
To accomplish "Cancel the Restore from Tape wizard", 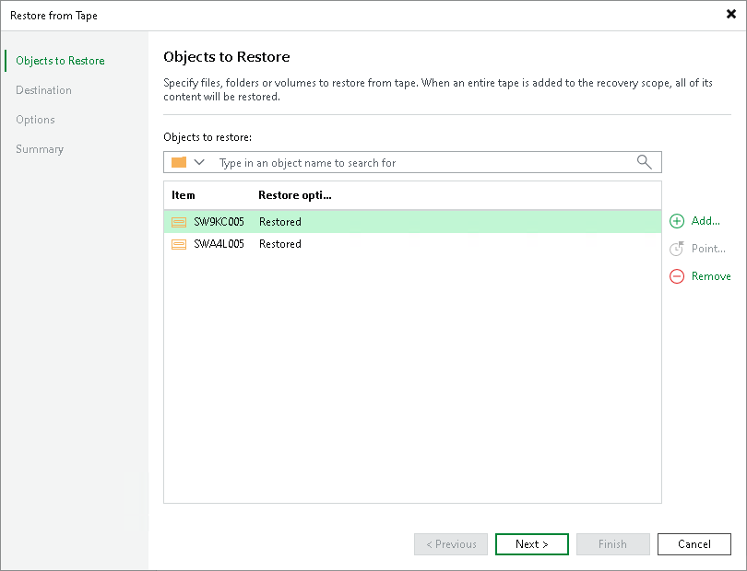I will point(694,544).
